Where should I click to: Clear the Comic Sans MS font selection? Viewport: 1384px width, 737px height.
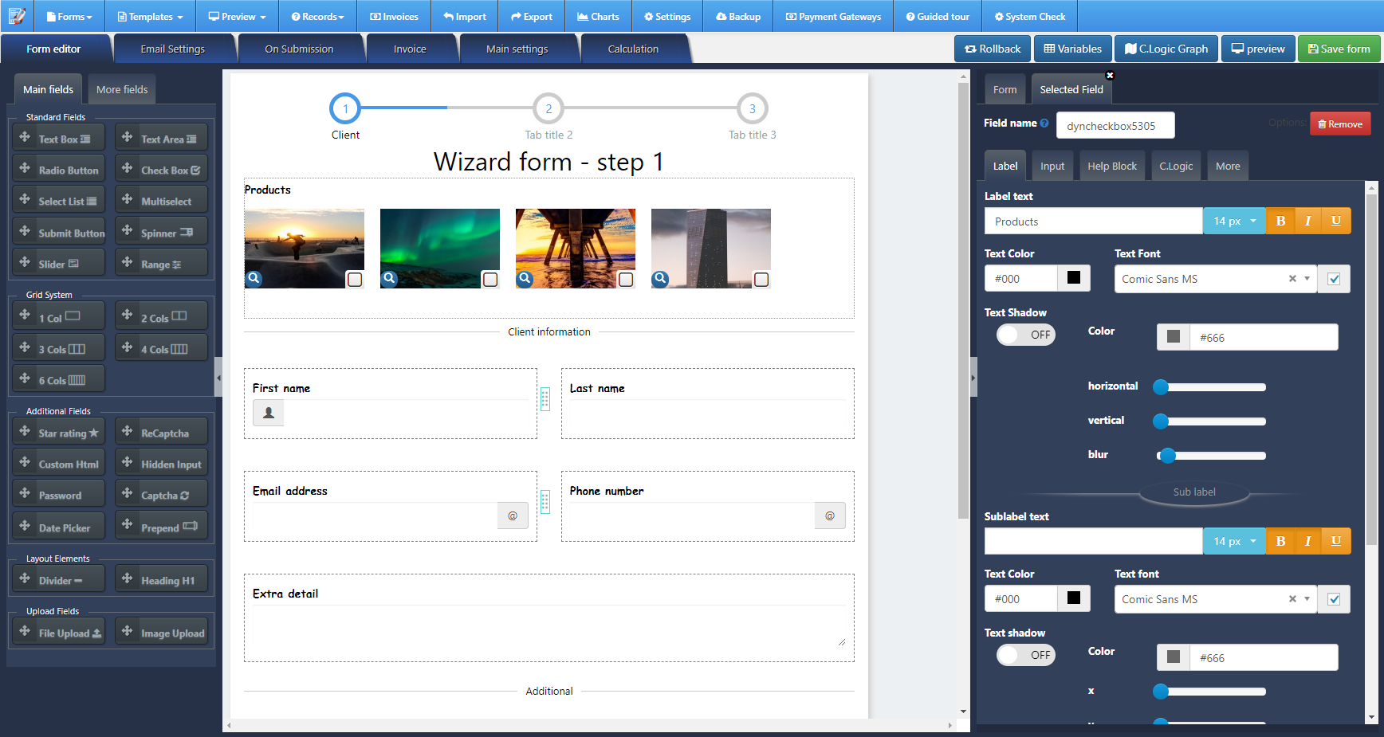(x=1292, y=279)
